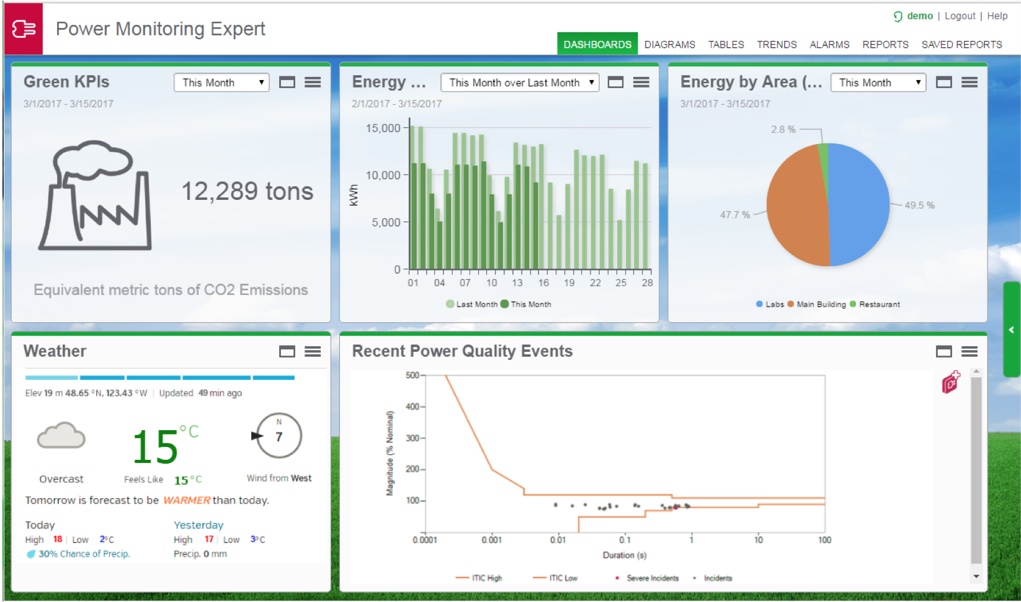The image size is (1021, 602).
Task: Switch to the DIAGRAMS tab
Action: (x=670, y=45)
